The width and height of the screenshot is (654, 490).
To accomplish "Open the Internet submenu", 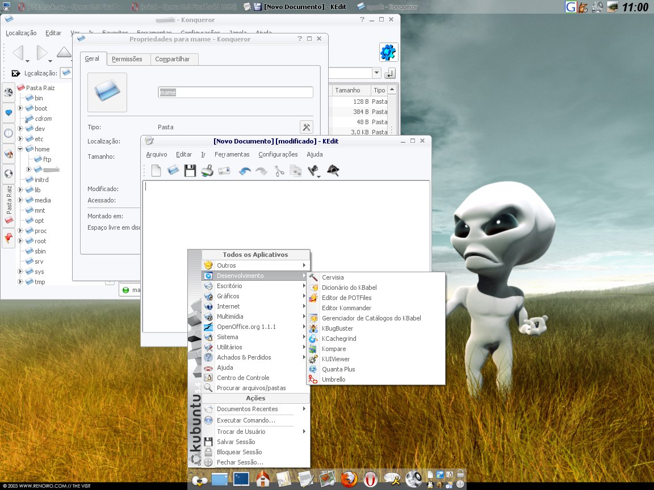I will pyautogui.click(x=255, y=306).
